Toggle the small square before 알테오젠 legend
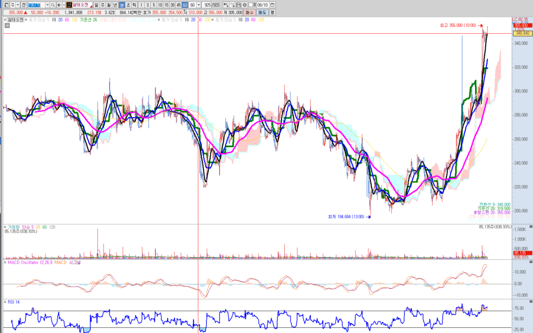This screenshot has width=533, height=333. tap(5, 20)
